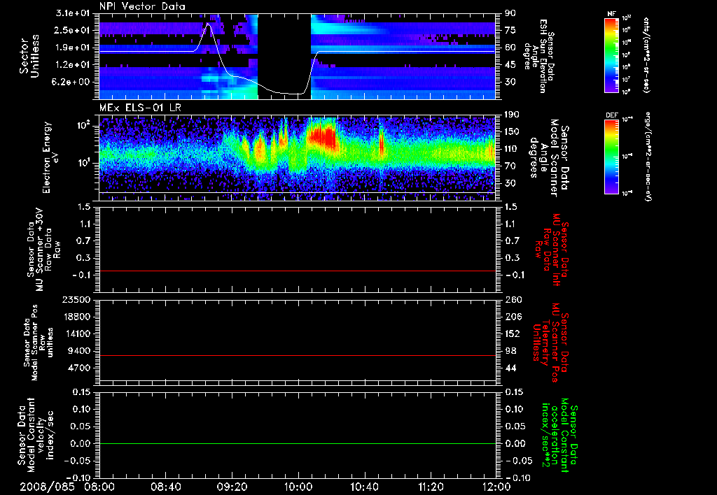Viewport: 717px width, 495px height.
Task: Click the 9400 scanner position tick
Action: 80,351
